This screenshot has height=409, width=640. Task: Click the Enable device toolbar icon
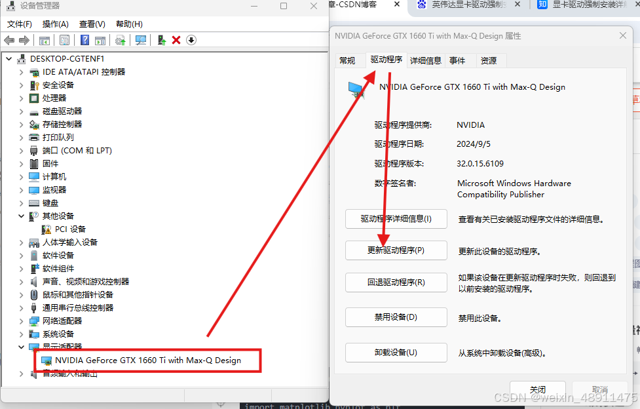pos(162,40)
